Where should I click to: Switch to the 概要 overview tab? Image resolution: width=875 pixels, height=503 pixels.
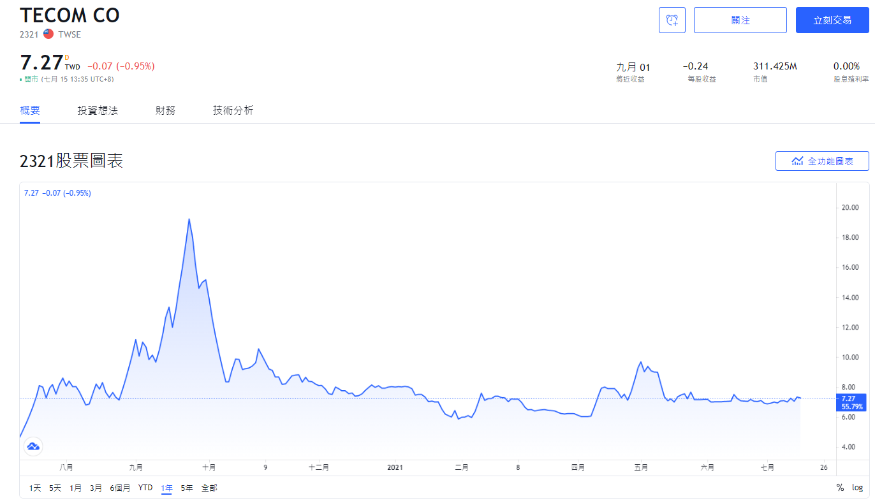(x=30, y=110)
